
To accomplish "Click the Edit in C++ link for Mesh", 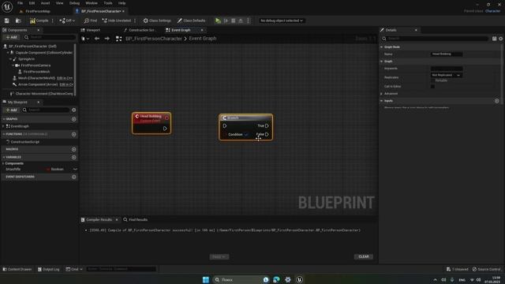I will 65,78.
